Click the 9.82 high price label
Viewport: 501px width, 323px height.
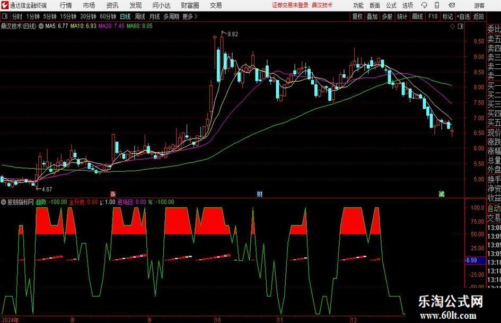point(232,34)
